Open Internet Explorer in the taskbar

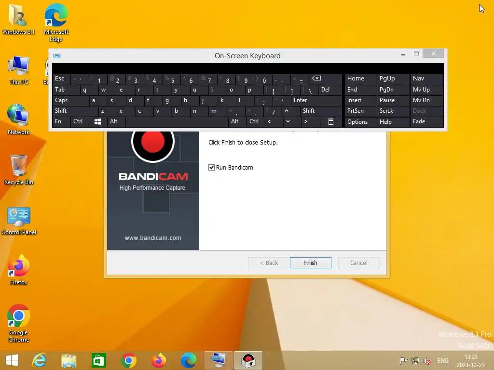(40, 360)
